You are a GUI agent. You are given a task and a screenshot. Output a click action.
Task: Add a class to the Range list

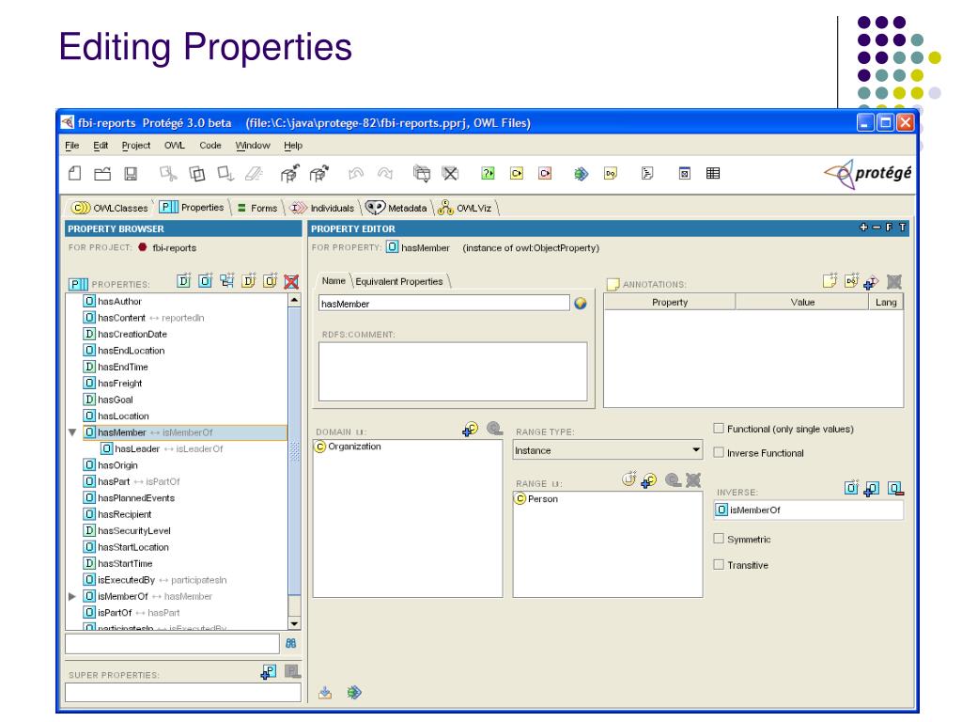pyautogui.click(x=648, y=480)
